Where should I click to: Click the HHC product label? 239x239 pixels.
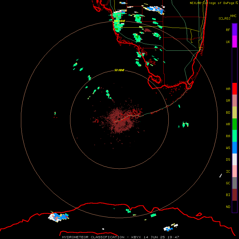pyautogui.click(x=233, y=16)
